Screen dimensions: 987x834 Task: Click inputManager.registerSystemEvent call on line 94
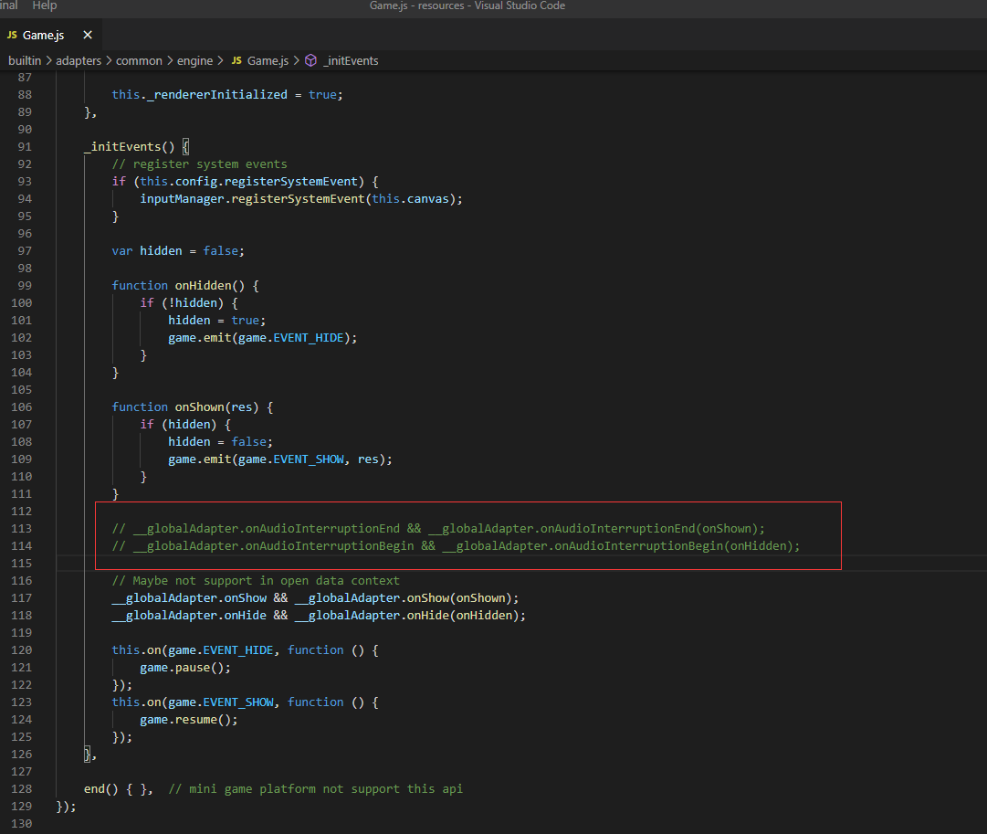(301, 198)
